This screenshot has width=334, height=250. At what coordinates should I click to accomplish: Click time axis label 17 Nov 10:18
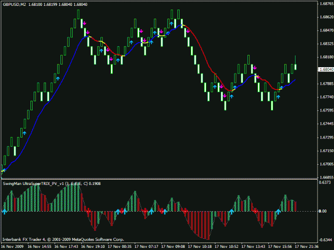[x=200, y=247]
